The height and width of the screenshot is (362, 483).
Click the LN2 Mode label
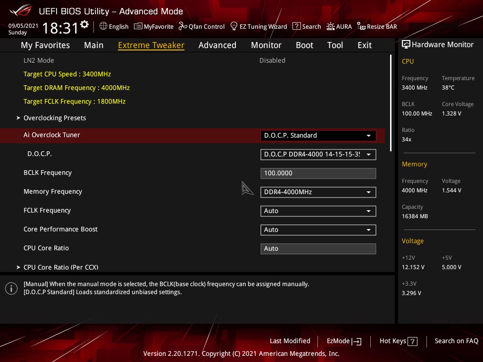[39, 60]
